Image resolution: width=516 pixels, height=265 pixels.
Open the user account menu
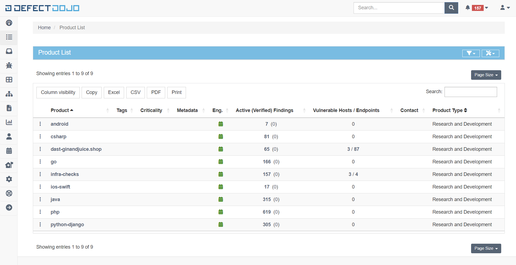point(505,8)
